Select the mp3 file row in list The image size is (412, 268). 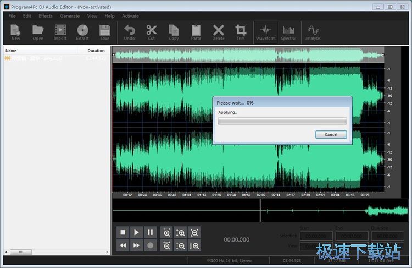[57, 58]
